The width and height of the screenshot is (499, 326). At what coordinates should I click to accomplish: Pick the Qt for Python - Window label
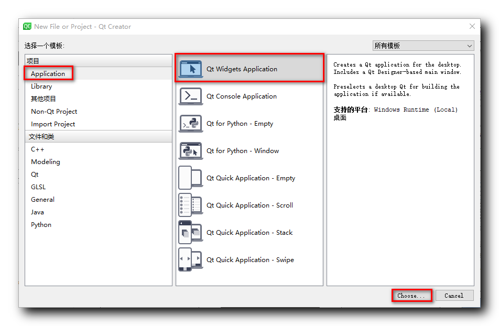pyautogui.click(x=243, y=151)
